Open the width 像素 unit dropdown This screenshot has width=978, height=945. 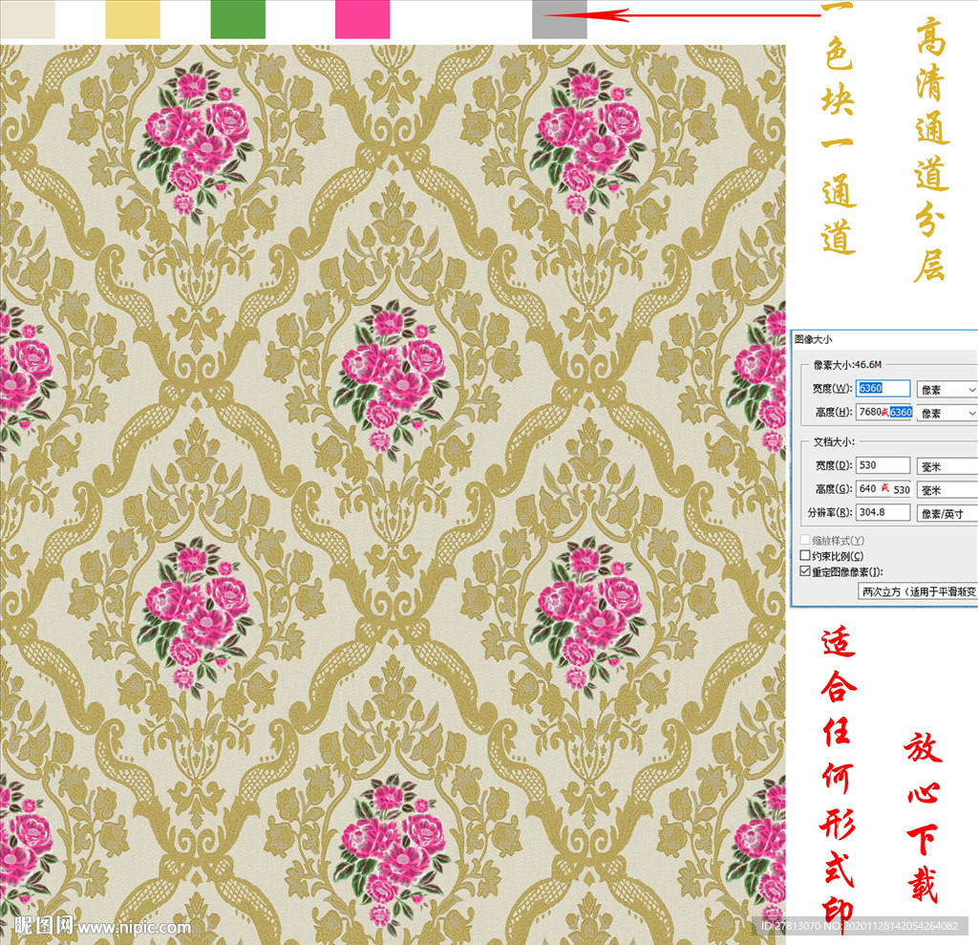tap(946, 390)
